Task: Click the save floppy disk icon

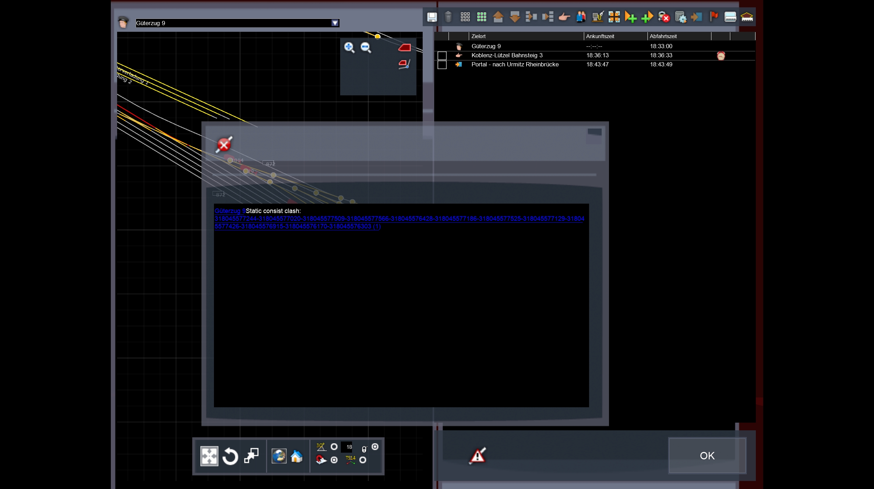Action: click(432, 17)
